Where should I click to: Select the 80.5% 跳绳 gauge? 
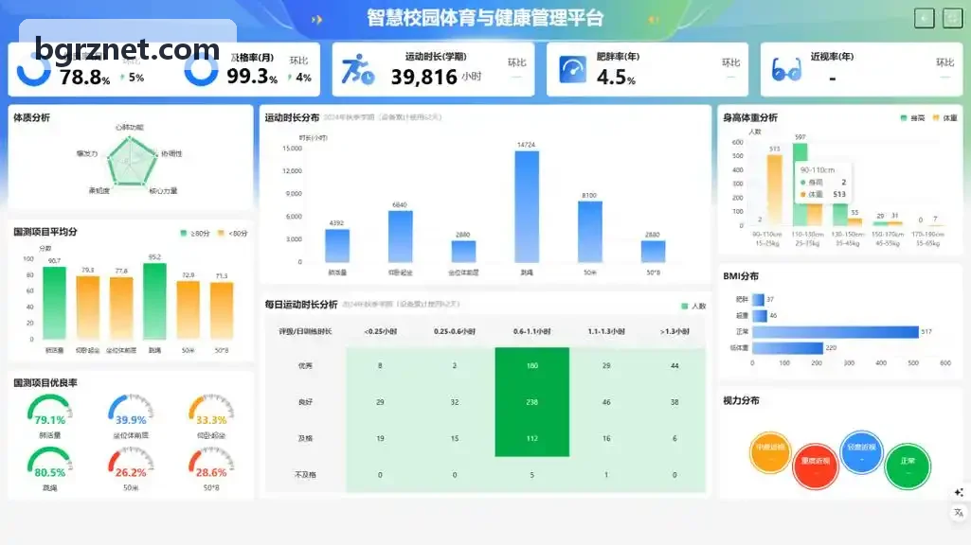pos(49,464)
